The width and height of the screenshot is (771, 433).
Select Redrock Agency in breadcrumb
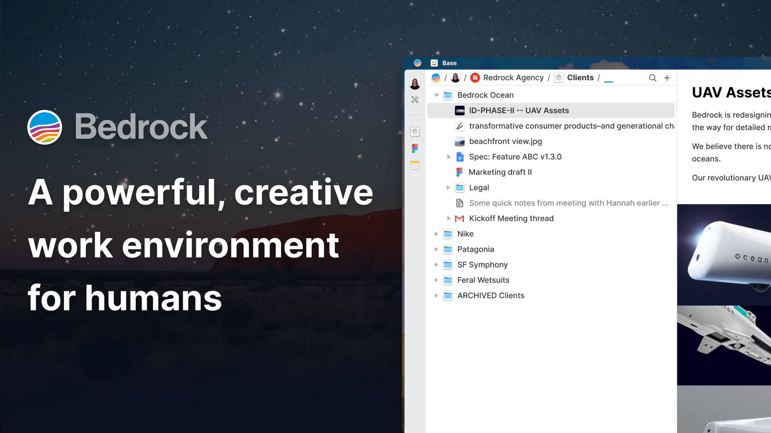pyautogui.click(x=513, y=78)
